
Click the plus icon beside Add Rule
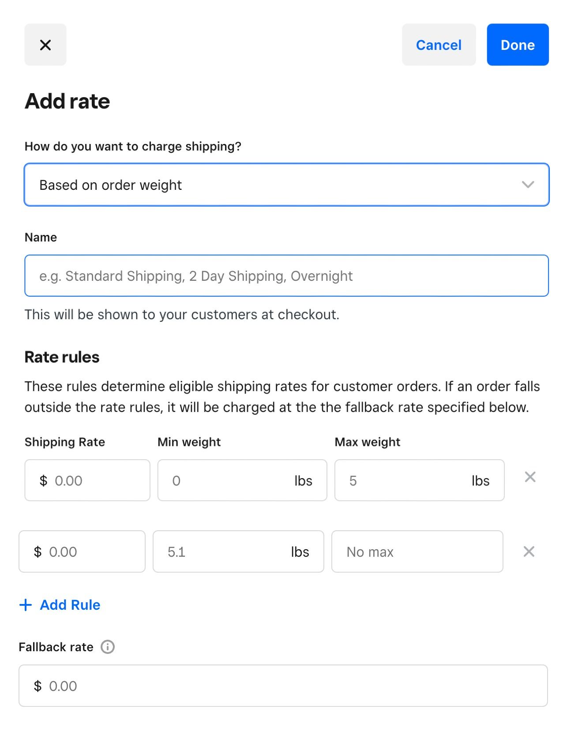25,605
